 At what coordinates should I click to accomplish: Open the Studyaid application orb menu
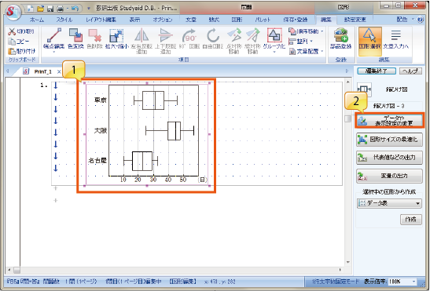(x=13, y=11)
